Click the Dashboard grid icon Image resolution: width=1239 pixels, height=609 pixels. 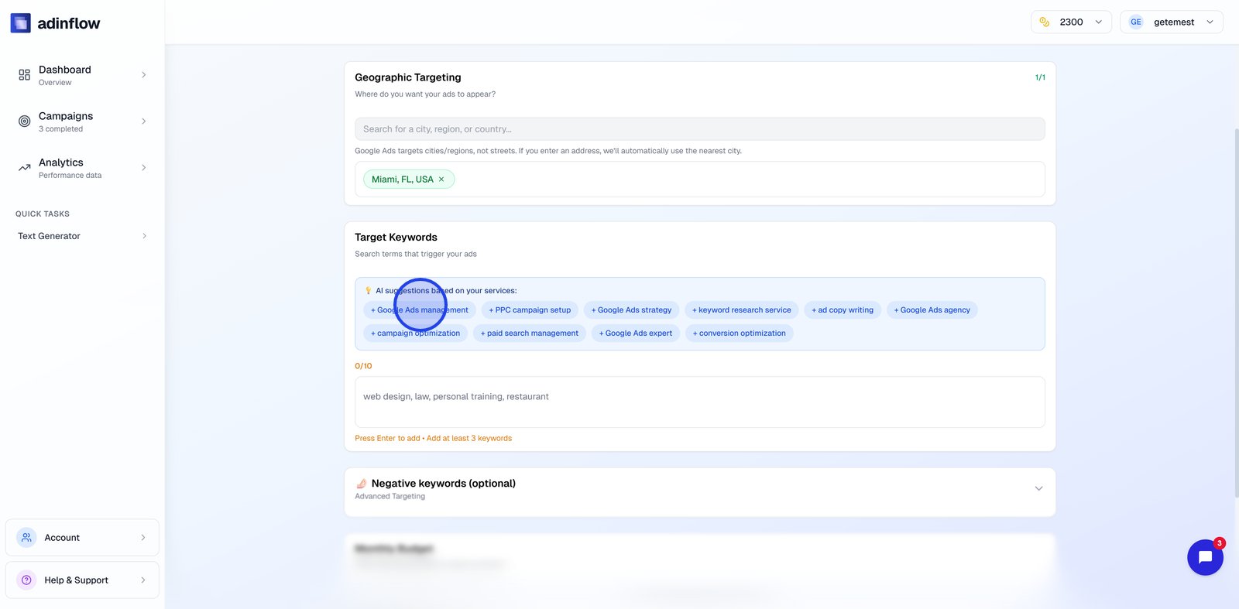25,75
